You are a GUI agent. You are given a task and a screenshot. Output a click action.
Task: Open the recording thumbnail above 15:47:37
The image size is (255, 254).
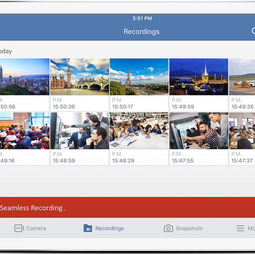[242, 130]
